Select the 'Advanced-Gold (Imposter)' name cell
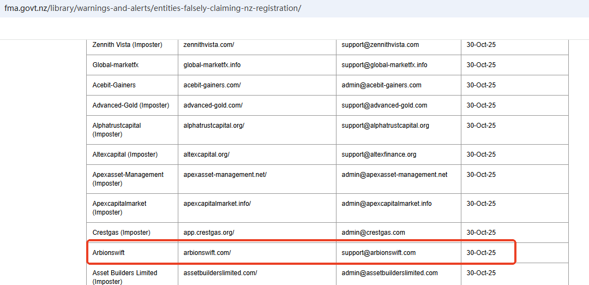The image size is (589, 285). click(x=132, y=105)
